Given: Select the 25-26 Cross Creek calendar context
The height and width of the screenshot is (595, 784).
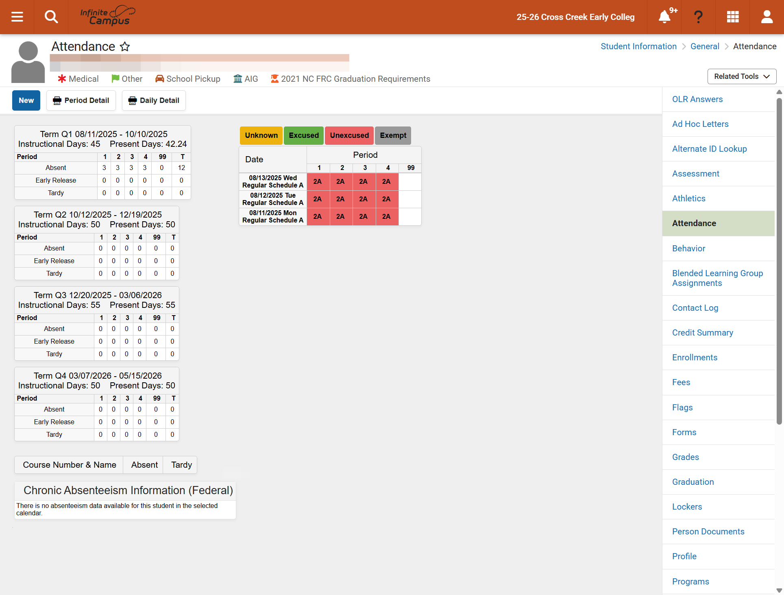Looking at the screenshot, I should coord(575,17).
